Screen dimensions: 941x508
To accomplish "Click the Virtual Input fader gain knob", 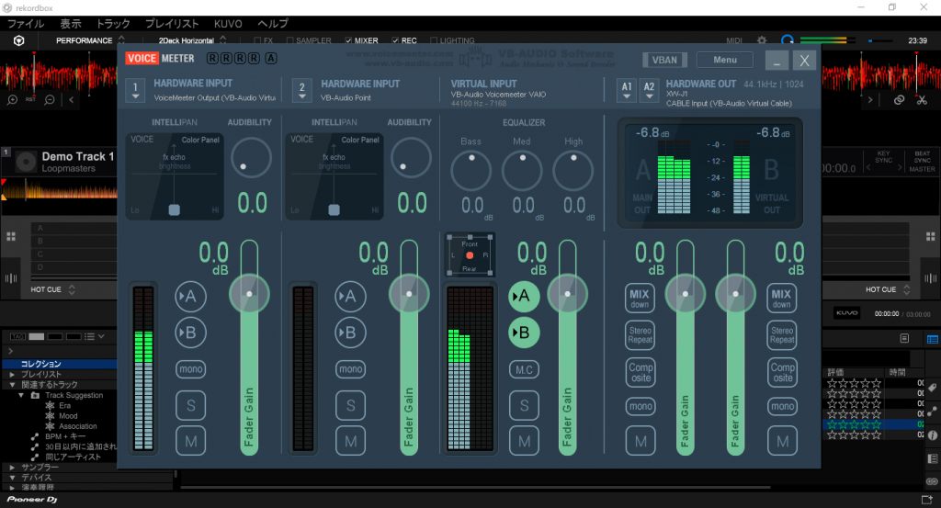I will pyautogui.click(x=567, y=294).
